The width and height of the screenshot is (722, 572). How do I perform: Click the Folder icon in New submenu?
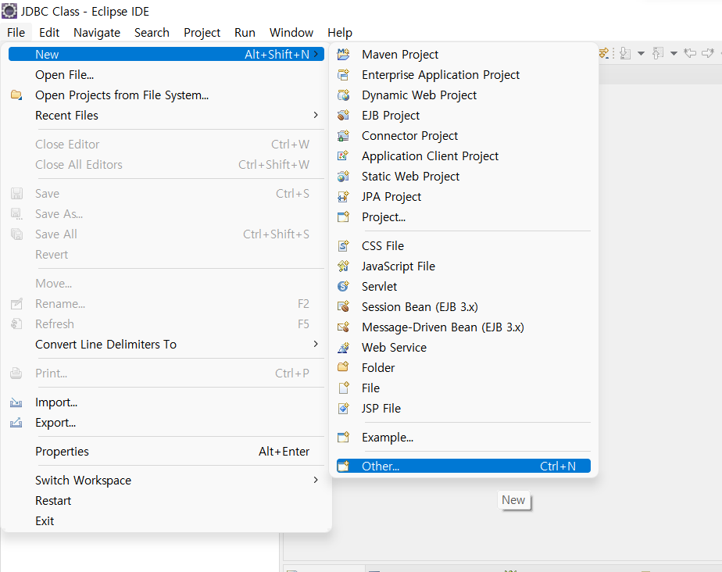click(343, 367)
